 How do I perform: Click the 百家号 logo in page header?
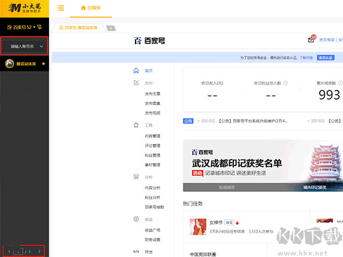(x=150, y=41)
